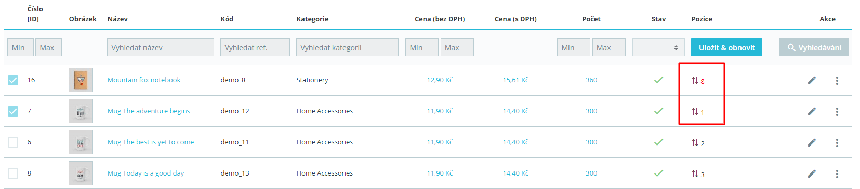860x189 pixels.
Task: Open three-dot actions menu for Mug The adventure begins
Action: (x=837, y=111)
